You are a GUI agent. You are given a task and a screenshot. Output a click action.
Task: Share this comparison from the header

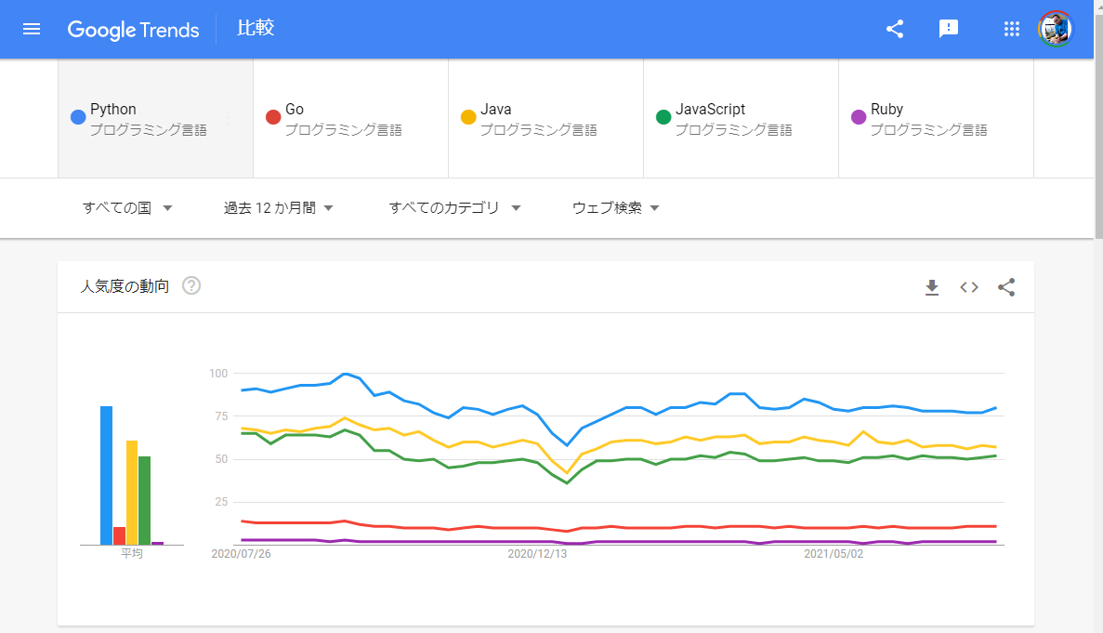[x=895, y=29]
